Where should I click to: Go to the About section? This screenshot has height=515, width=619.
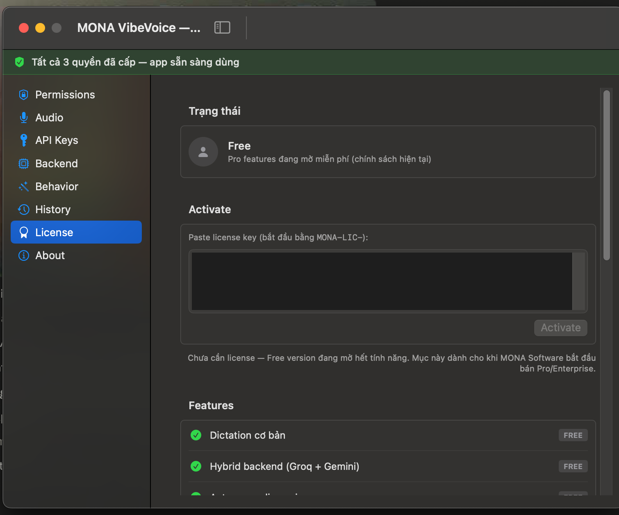coord(76,255)
